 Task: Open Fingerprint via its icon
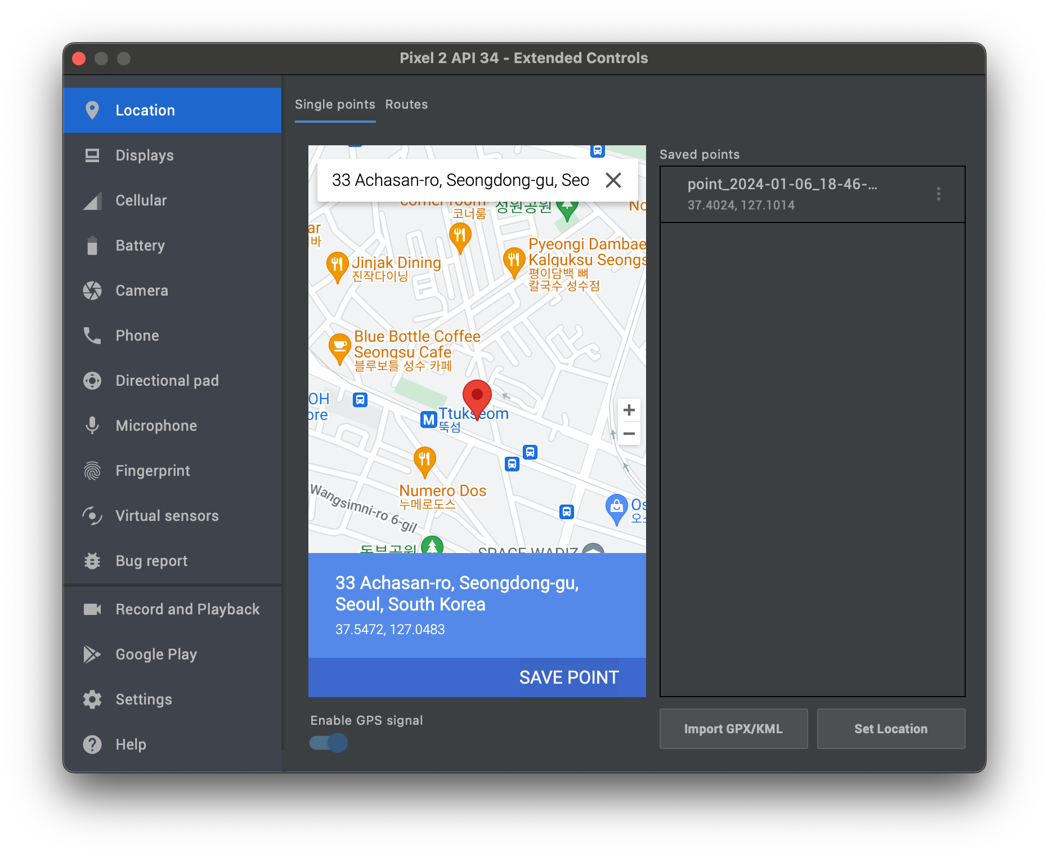[x=92, y=471]
